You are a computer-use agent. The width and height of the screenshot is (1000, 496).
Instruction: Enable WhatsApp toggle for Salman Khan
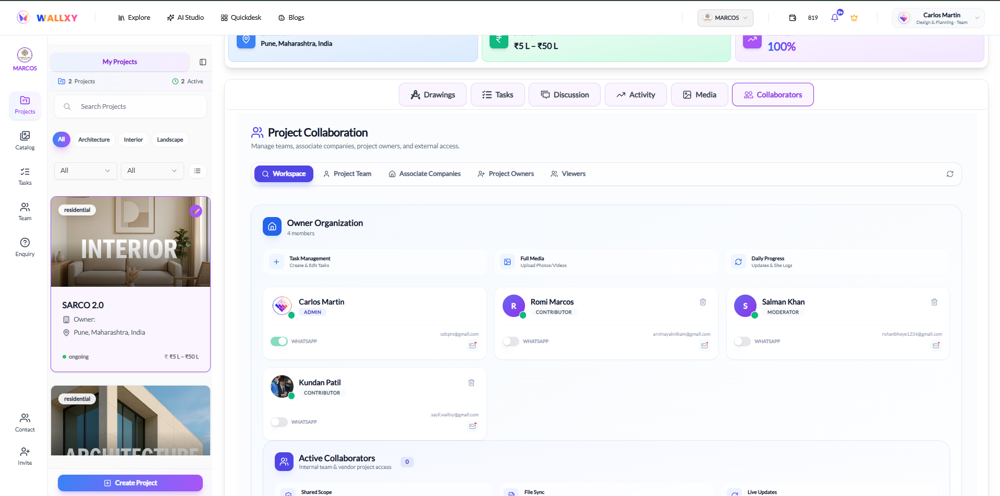point(742,341)
